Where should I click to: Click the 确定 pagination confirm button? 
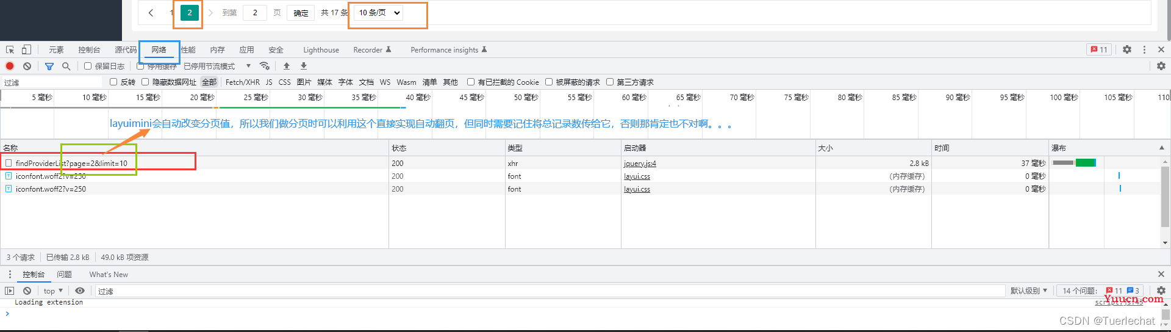point(301,13)
